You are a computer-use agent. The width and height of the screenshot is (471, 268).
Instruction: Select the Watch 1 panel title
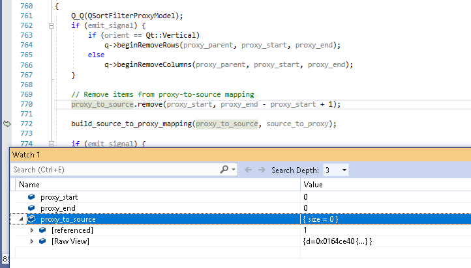(26, 155)
